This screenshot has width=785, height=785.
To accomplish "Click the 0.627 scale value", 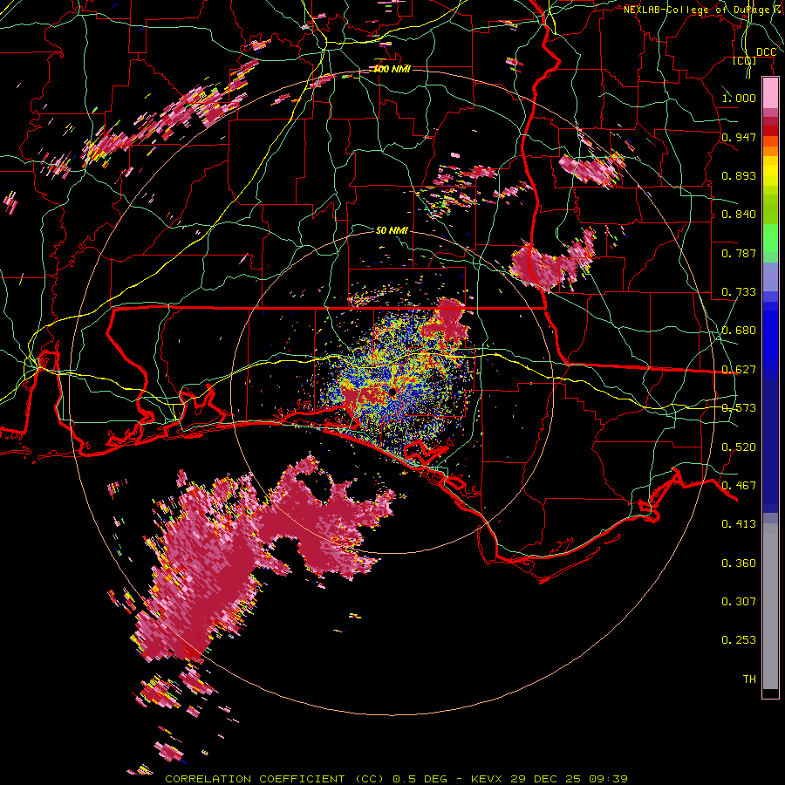I will [x=739, y=369].
